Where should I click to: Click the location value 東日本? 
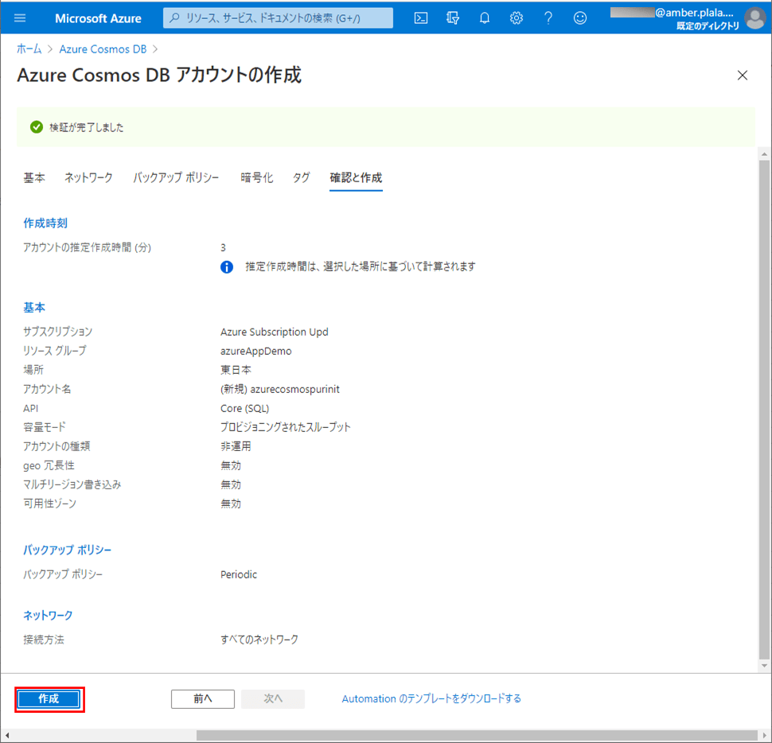(236, 370)
